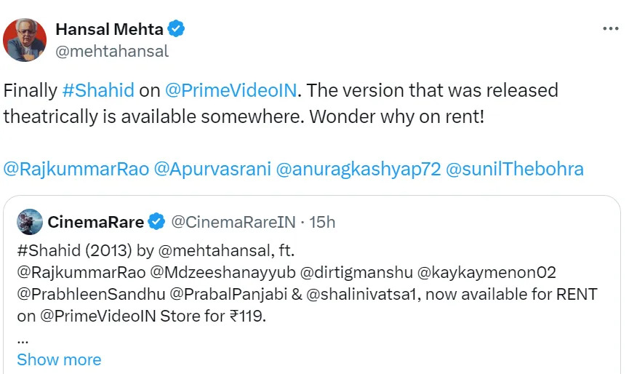Open the three-dot more options menu
This screenshot has width=629, height=374.
pos(611,29)
